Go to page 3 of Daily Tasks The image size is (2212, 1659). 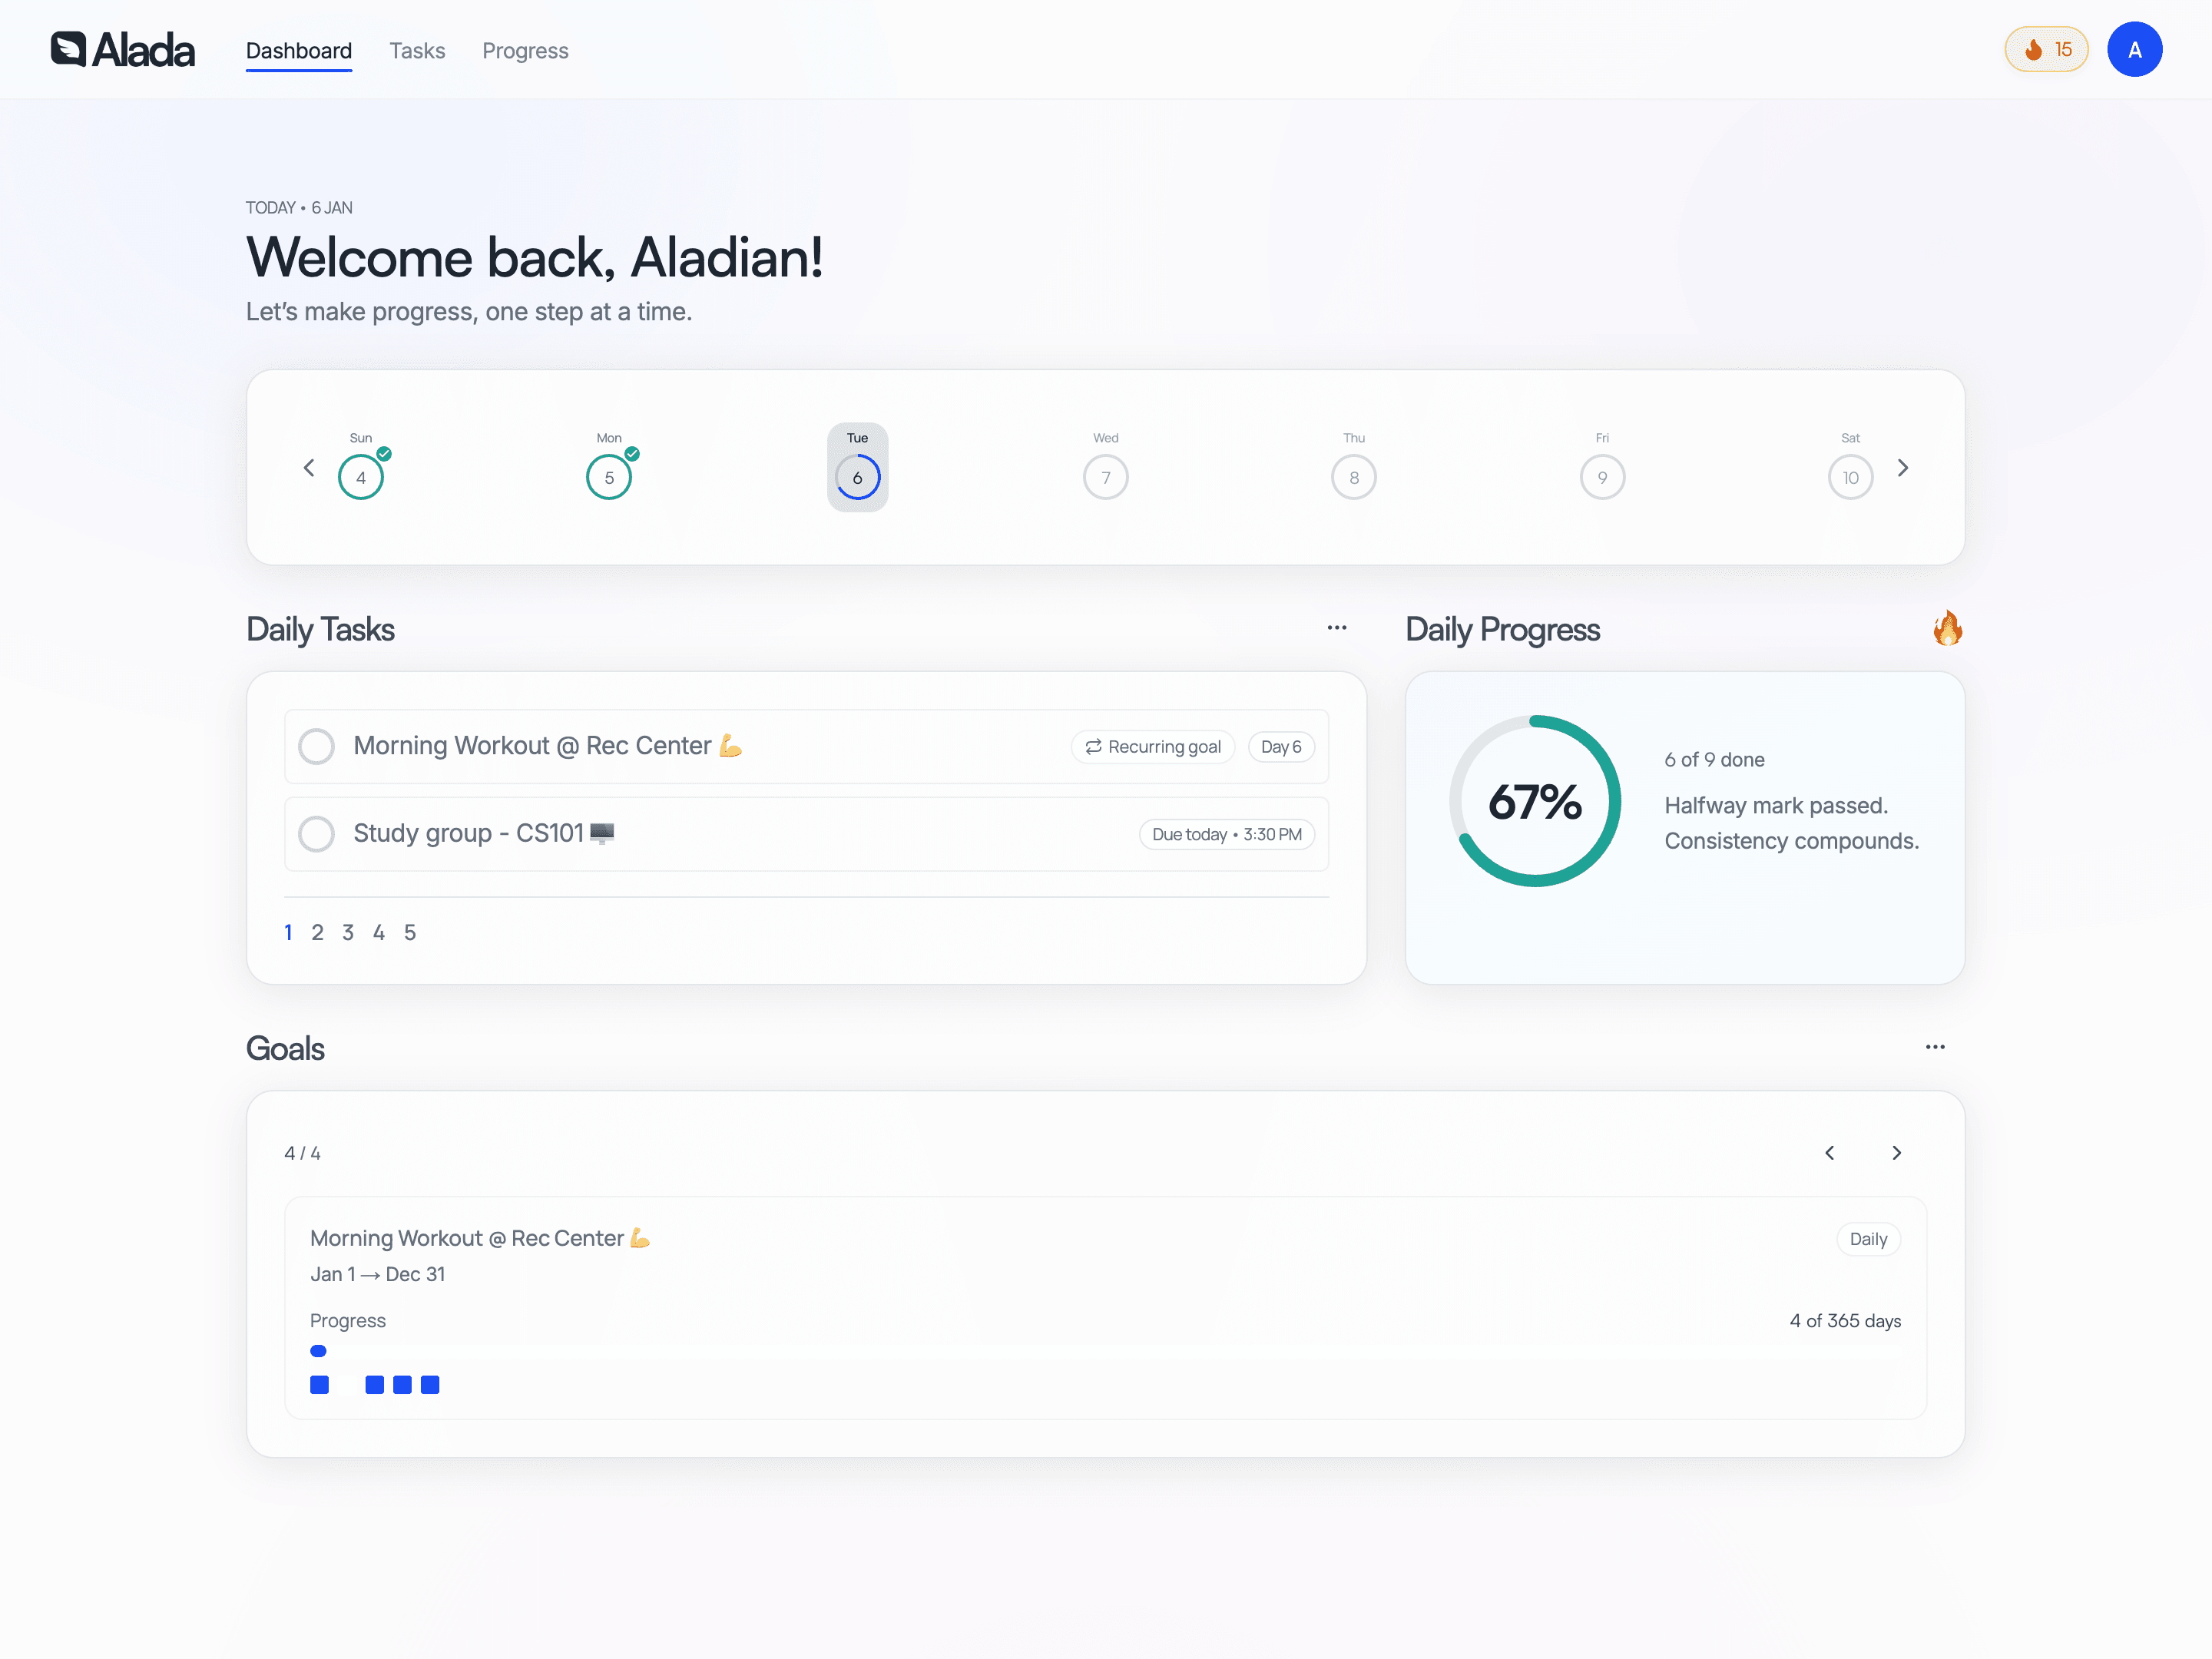pos(348,931)
